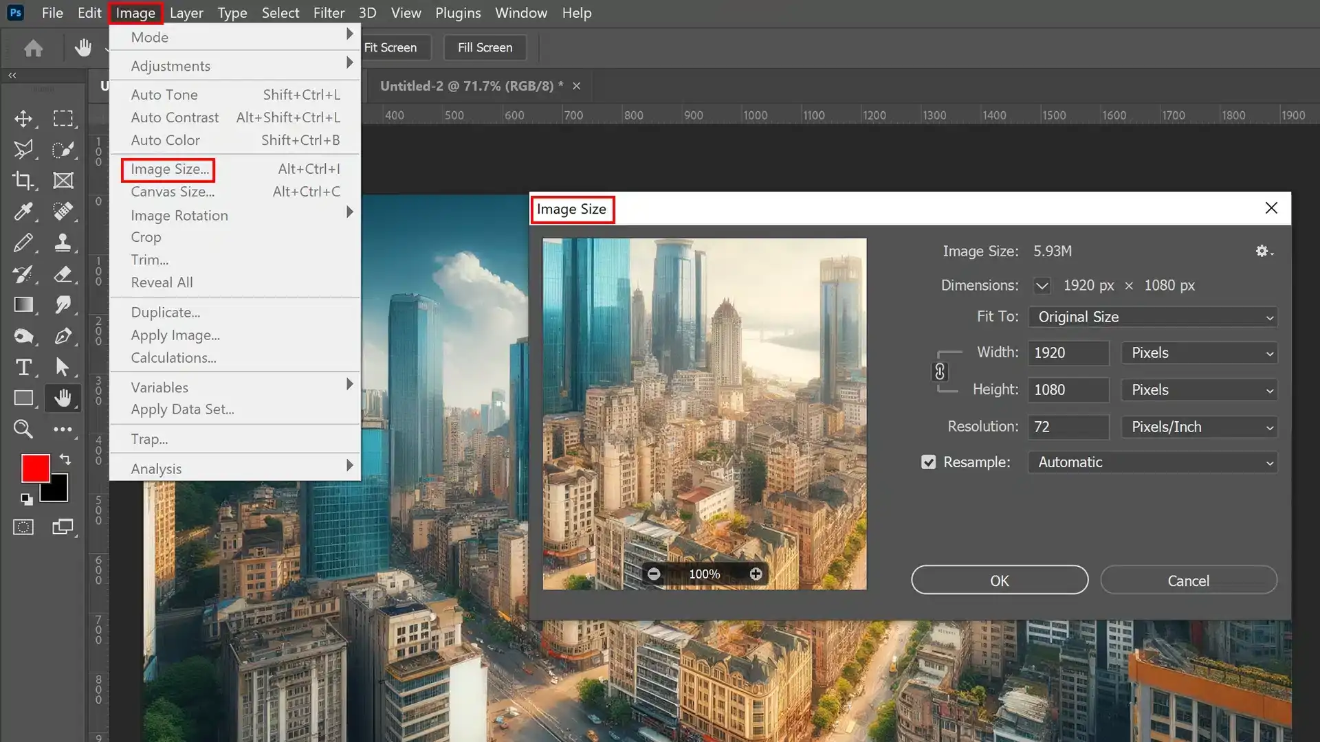Open the black background color swatch
Image resolution: width=1320 pixels, height=742 pixels.
click(59, 492)
